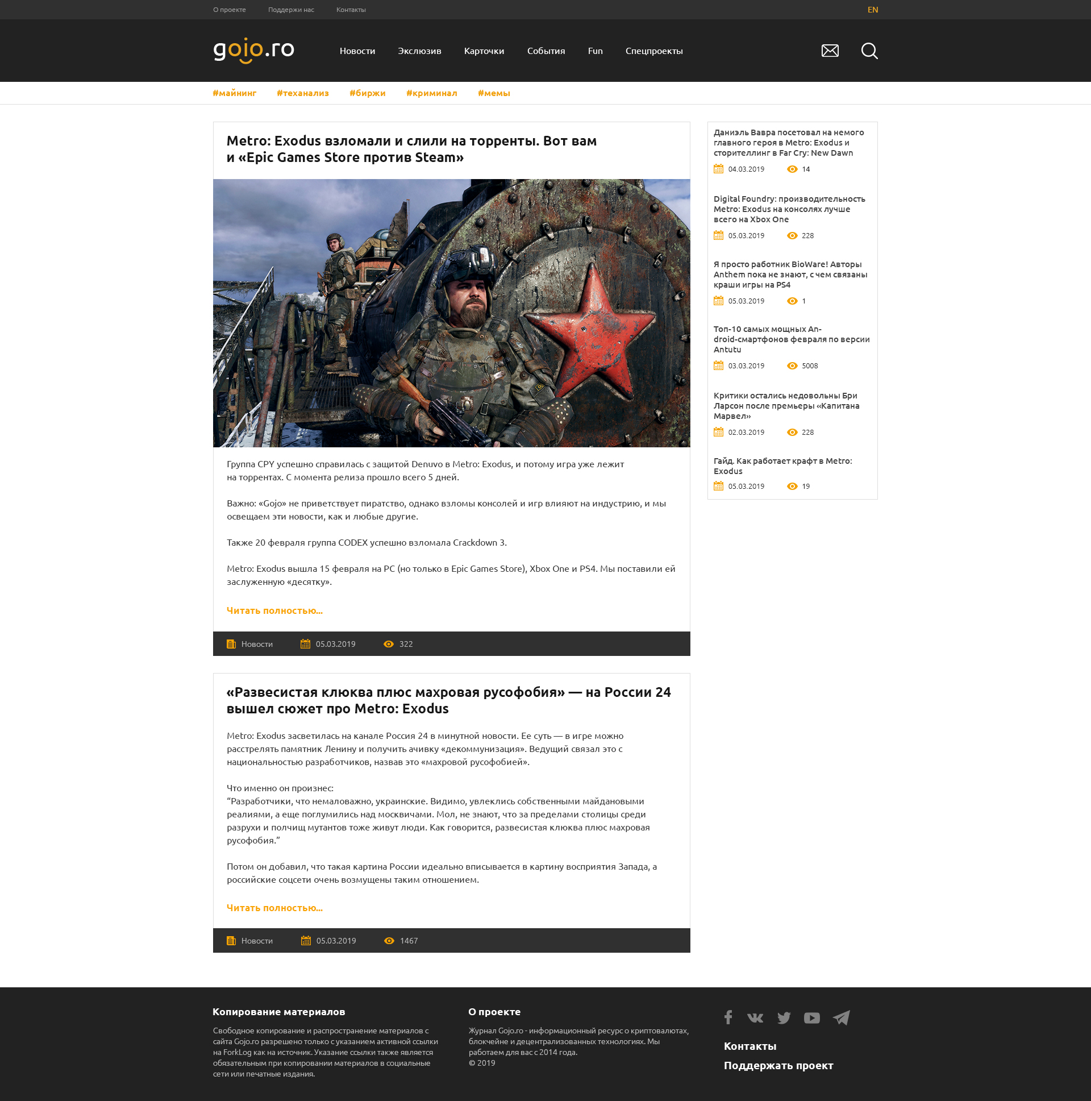Select the #теханализ tag
Image resolution: width=1091 pixels, height=1101 pixels.
[302, 93]
